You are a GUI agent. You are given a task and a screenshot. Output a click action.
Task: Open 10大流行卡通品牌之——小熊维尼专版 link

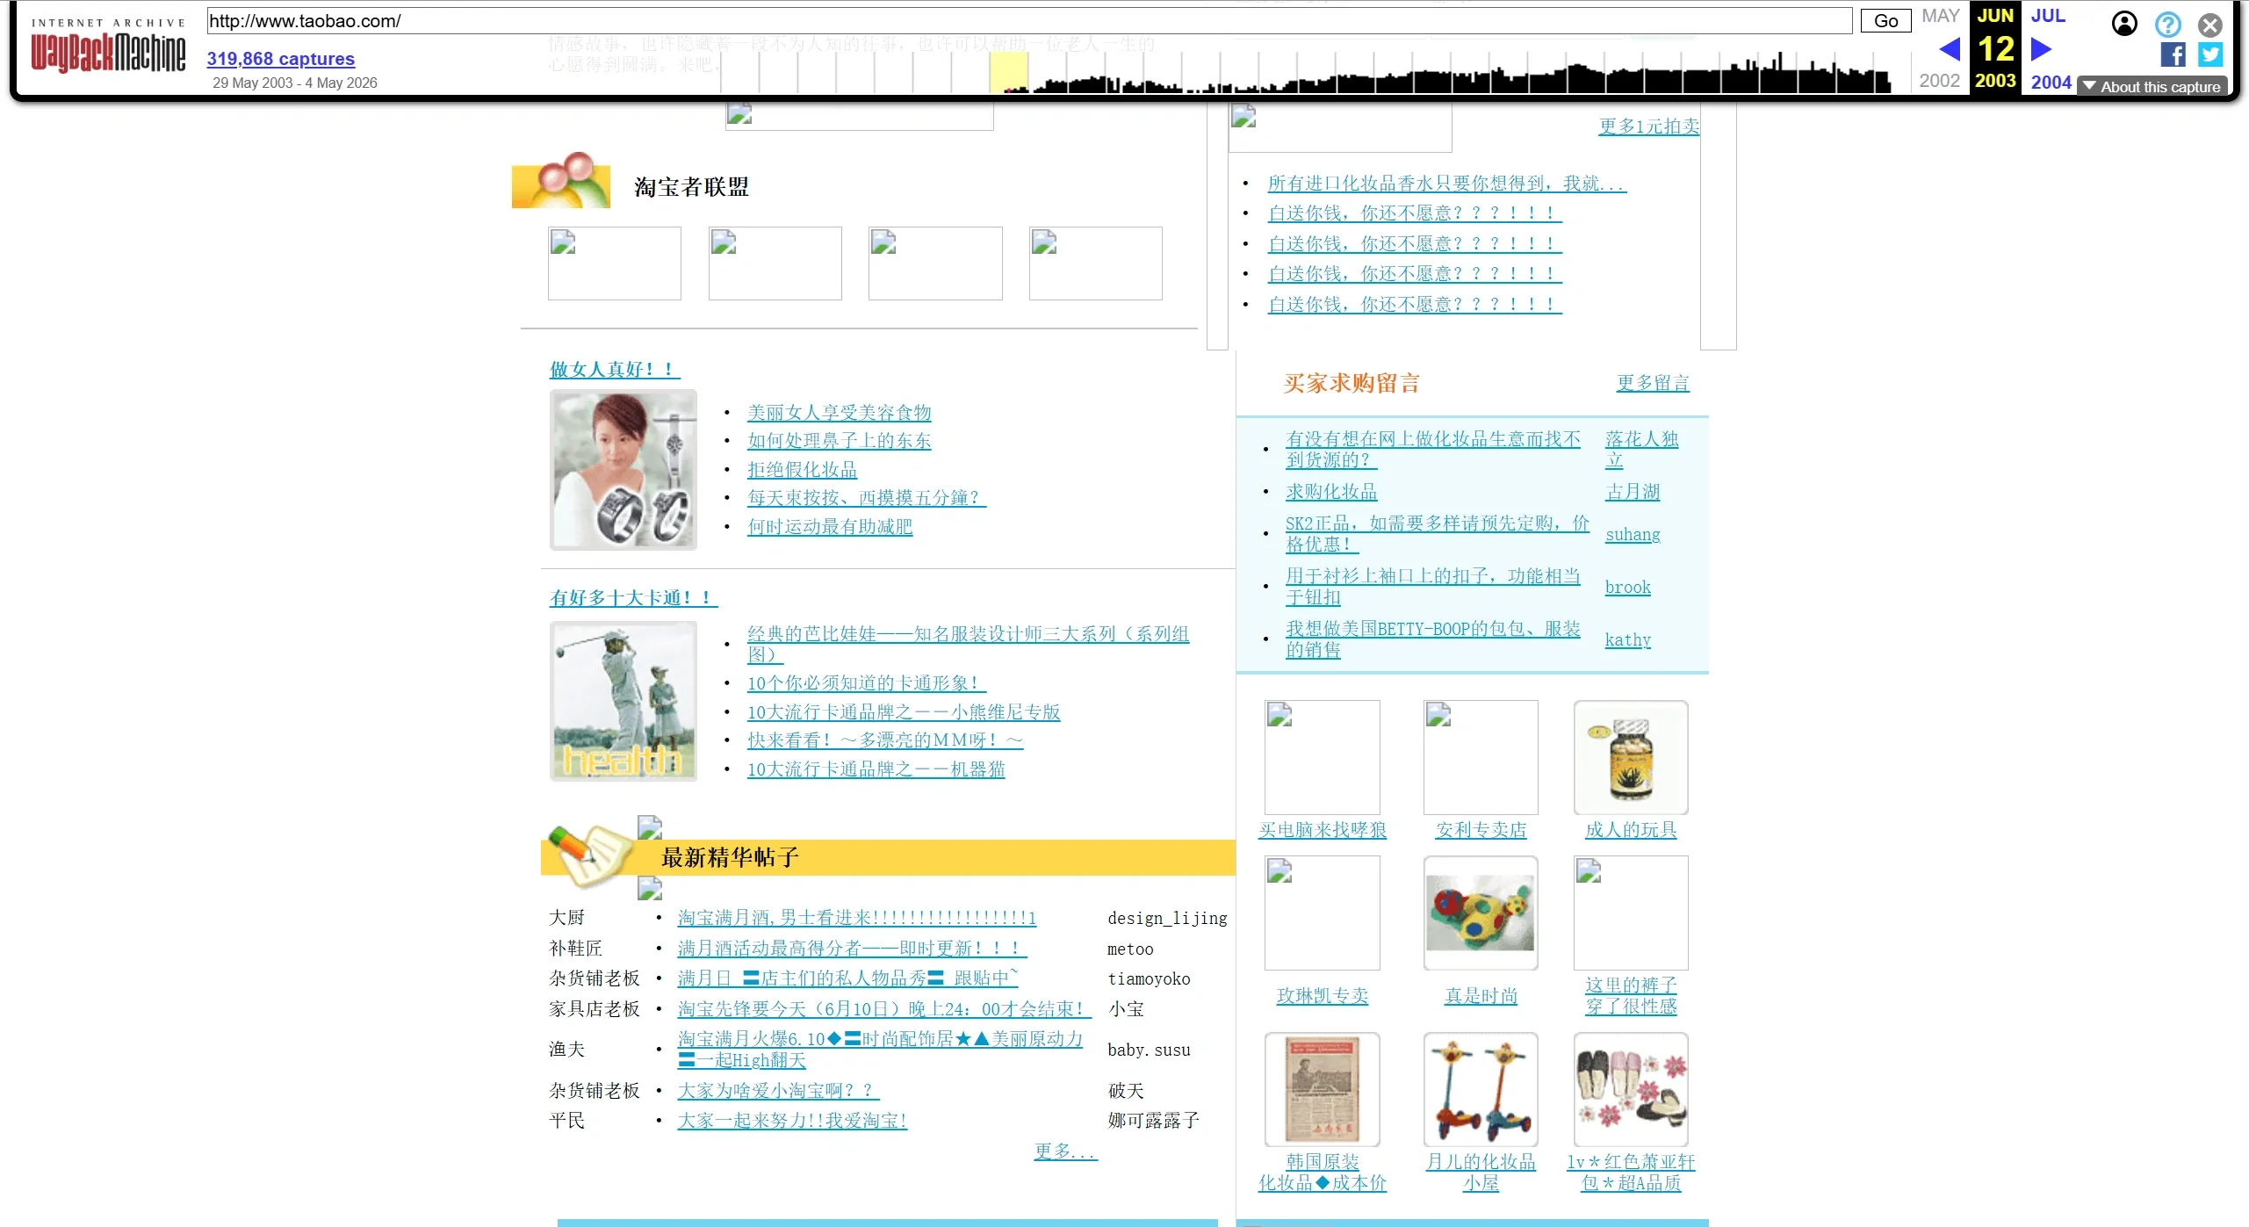coord(904,712)
